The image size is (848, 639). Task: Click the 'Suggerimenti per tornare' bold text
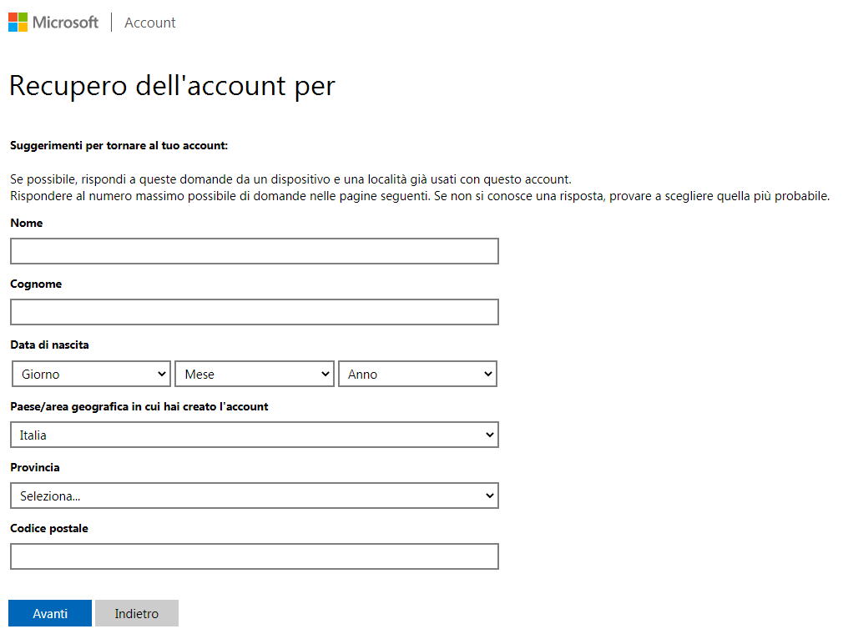pyautogui.click(x=119, y=145)
